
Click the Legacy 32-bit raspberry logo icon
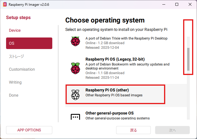pyautogui.click(x=75, y=68)
